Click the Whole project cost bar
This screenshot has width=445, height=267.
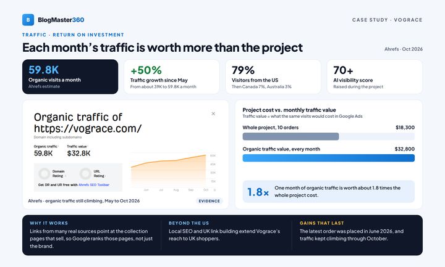tap(290, 136)
